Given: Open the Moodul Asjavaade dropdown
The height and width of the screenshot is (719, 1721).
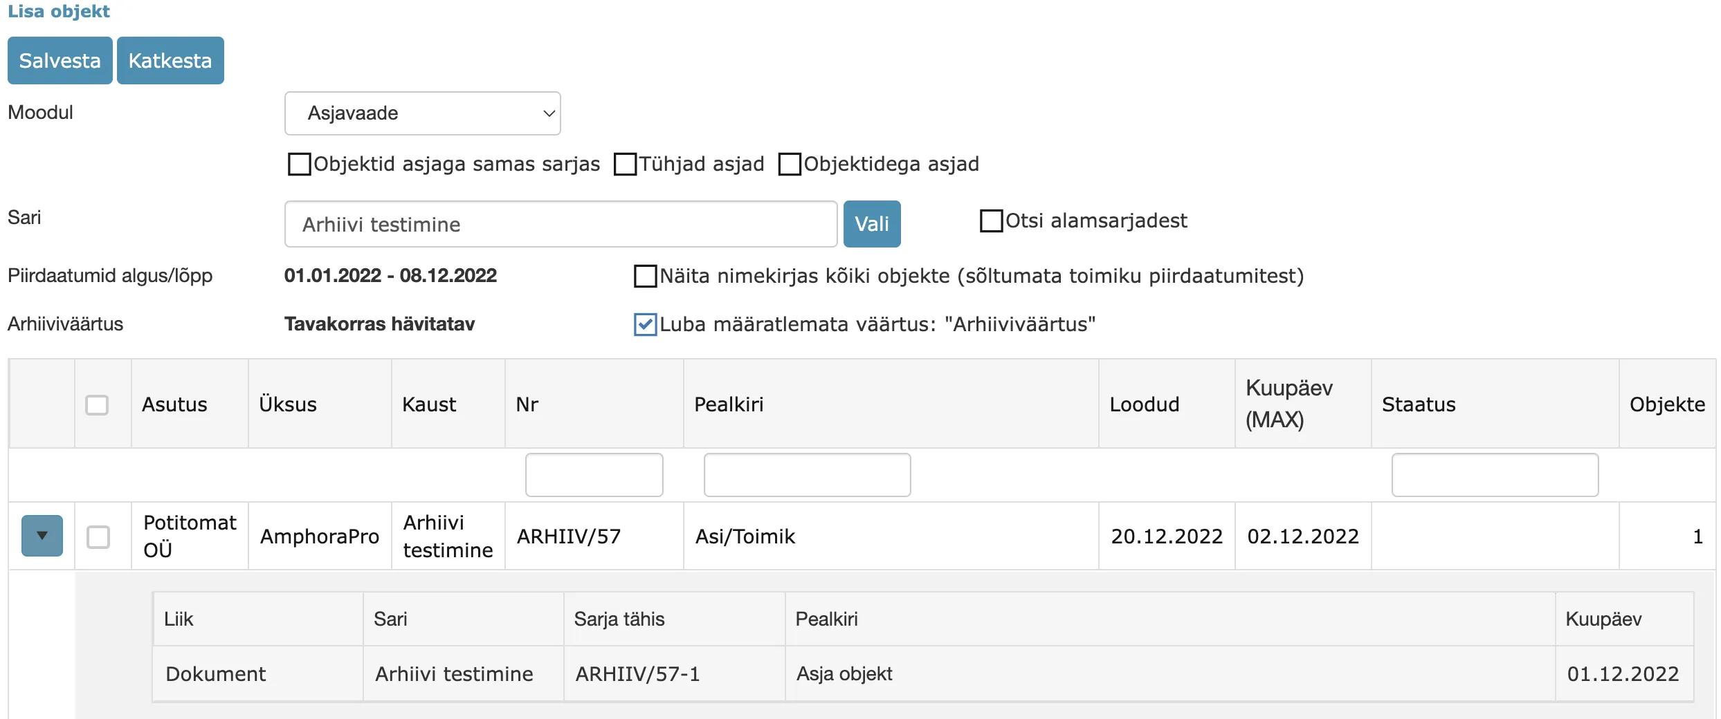Looking at the screenshot, I should [422, 113].
